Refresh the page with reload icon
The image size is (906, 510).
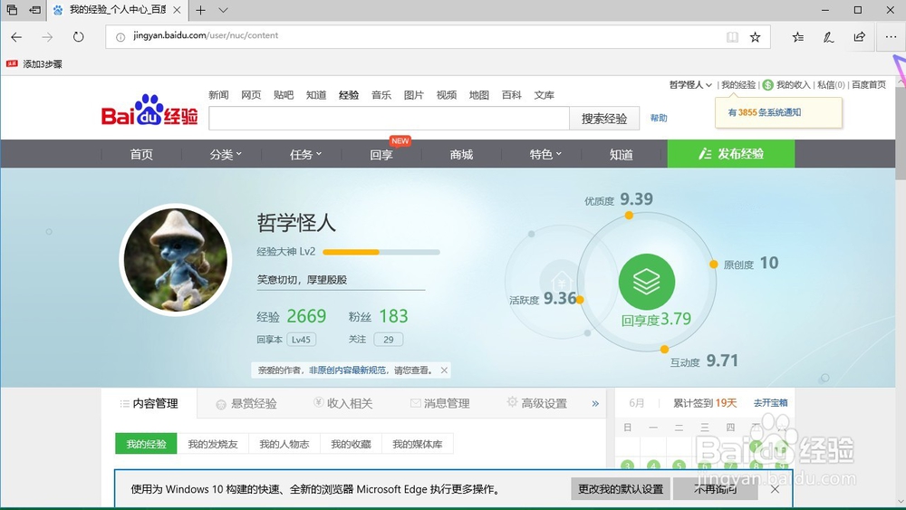click(x=79, y=37)
